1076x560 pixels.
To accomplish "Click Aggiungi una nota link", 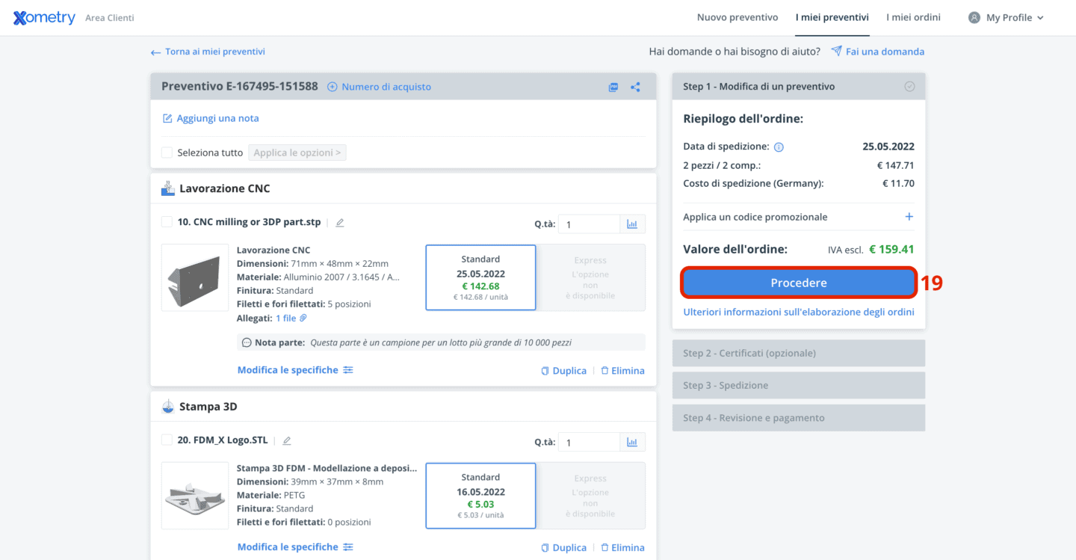I will pos(218,118).
